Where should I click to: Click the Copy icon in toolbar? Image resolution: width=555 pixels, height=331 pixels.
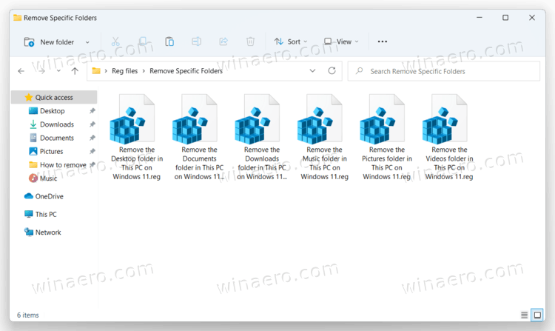[x=143, y=41]
